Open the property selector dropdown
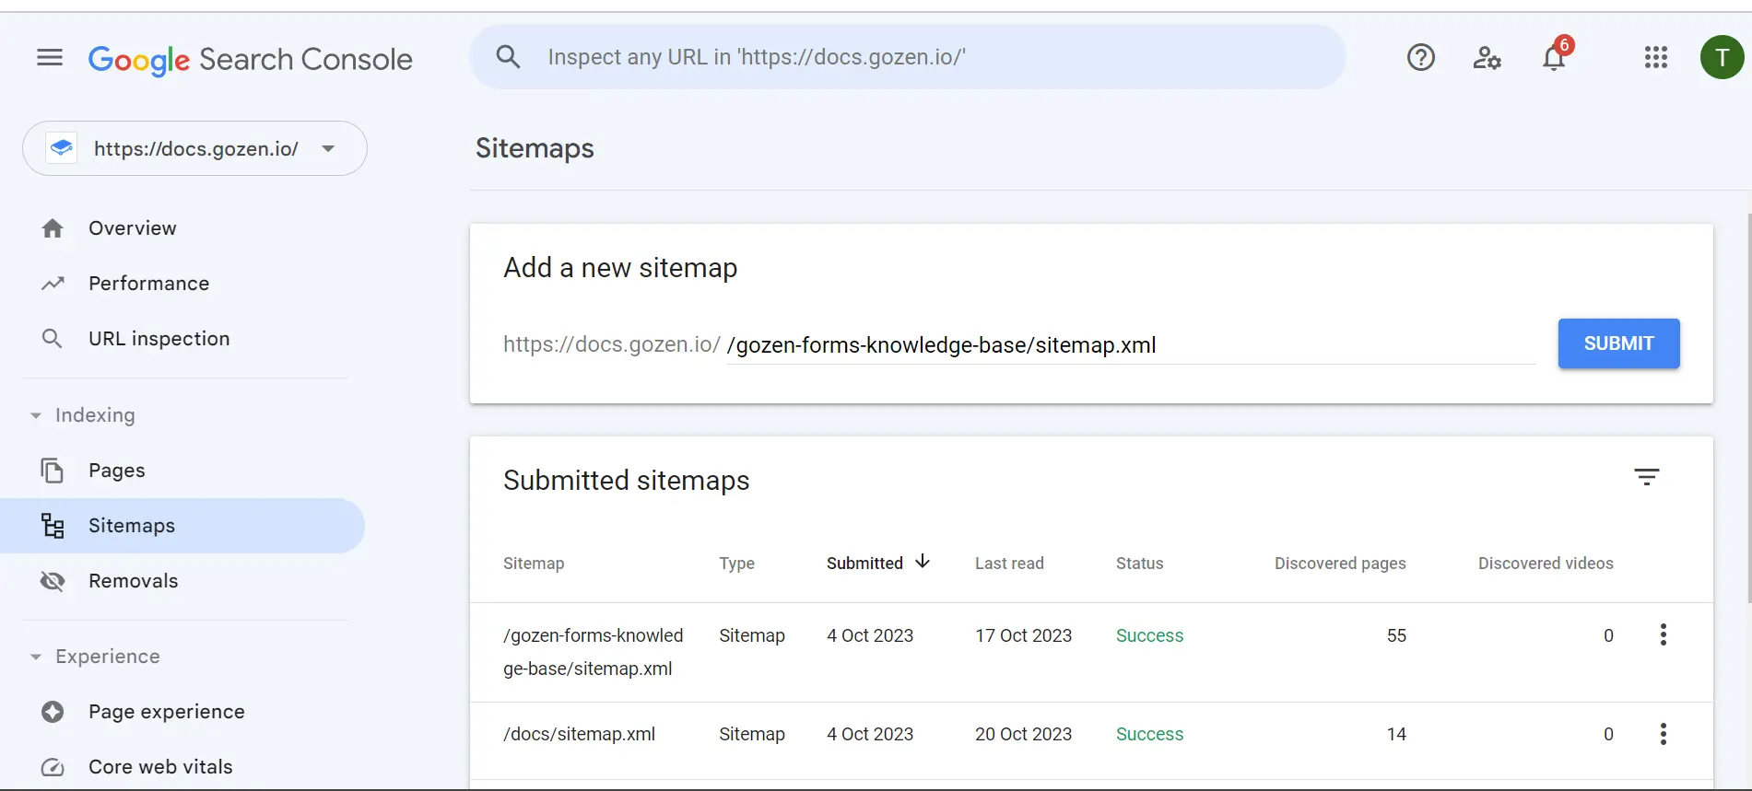 (x=194, y=148)
